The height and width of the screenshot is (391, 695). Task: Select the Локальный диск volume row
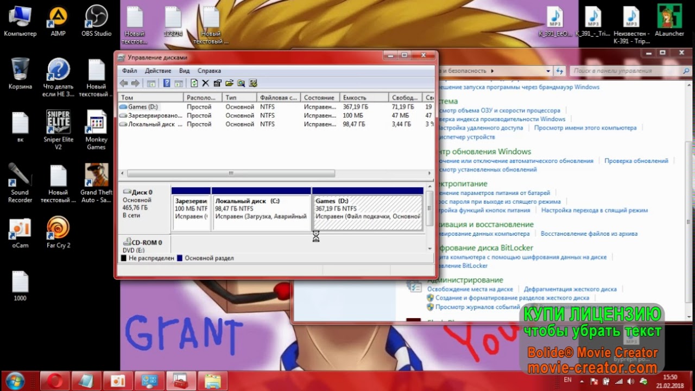(276, 124)
